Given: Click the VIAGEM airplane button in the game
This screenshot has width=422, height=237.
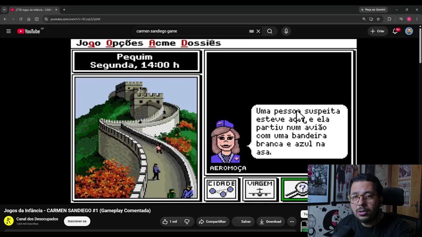Looking at the screenshot, I should [260, 189].
